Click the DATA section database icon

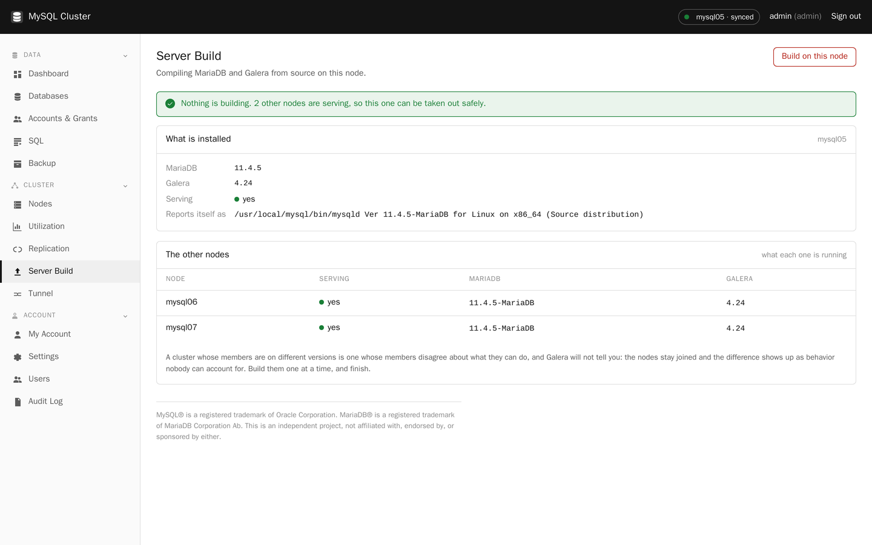[x=15, y=55]
